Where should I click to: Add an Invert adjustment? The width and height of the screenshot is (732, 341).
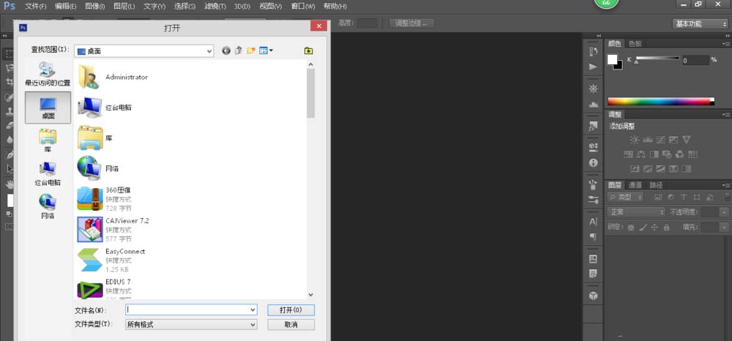635,168
